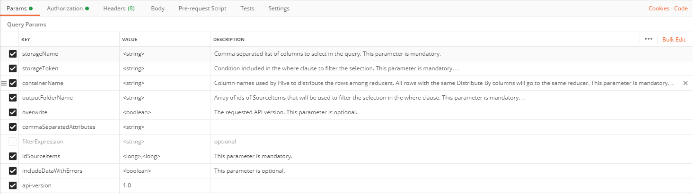Viewport: 694px width, 194px height.
Task: Click Bulk Edit for query params
Action: 674,40
